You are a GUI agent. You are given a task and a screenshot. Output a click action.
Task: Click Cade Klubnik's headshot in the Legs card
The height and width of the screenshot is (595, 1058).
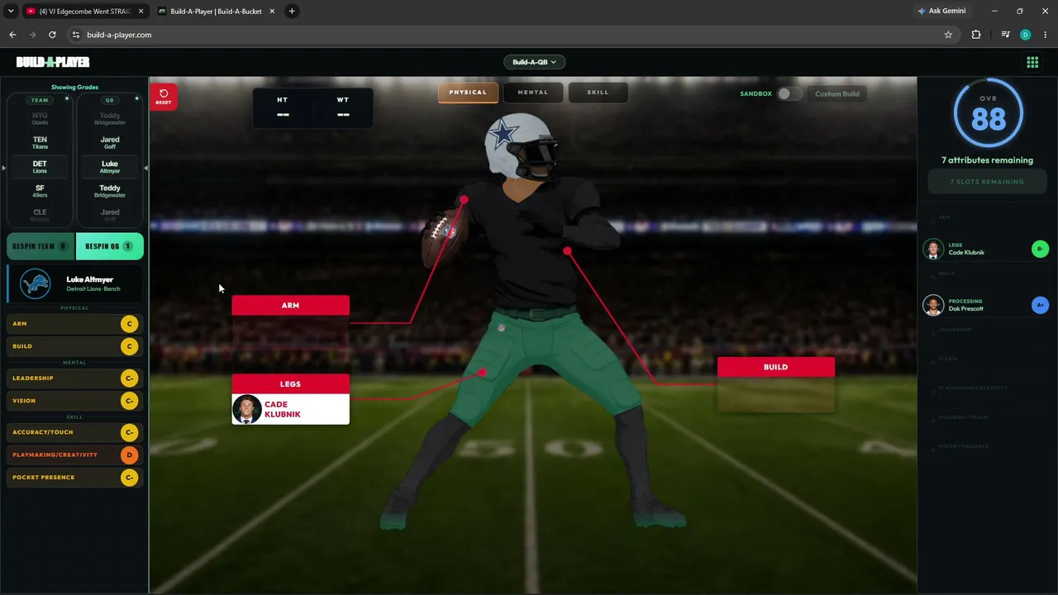pyautogui.click(x=247, y=409)
